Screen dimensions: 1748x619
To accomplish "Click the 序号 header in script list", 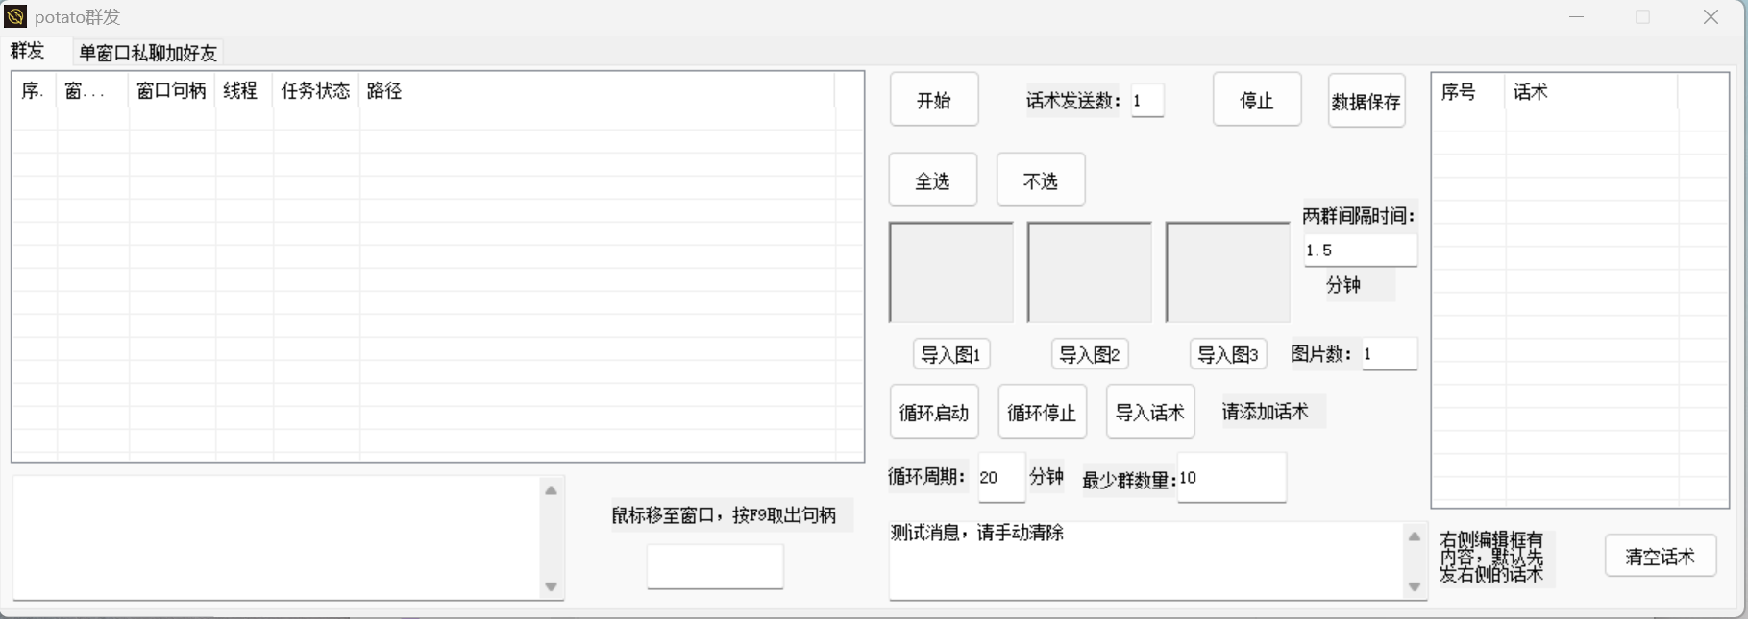I will tap(1468, 92).
